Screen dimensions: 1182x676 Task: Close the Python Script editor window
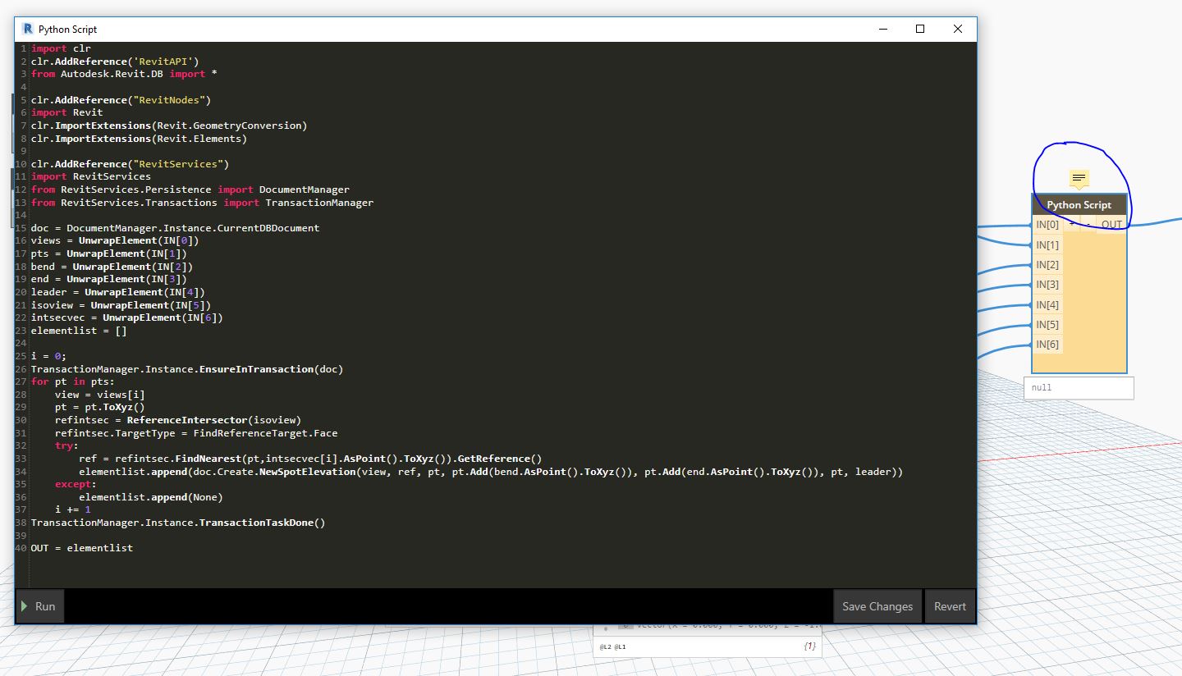click(958, 29)
